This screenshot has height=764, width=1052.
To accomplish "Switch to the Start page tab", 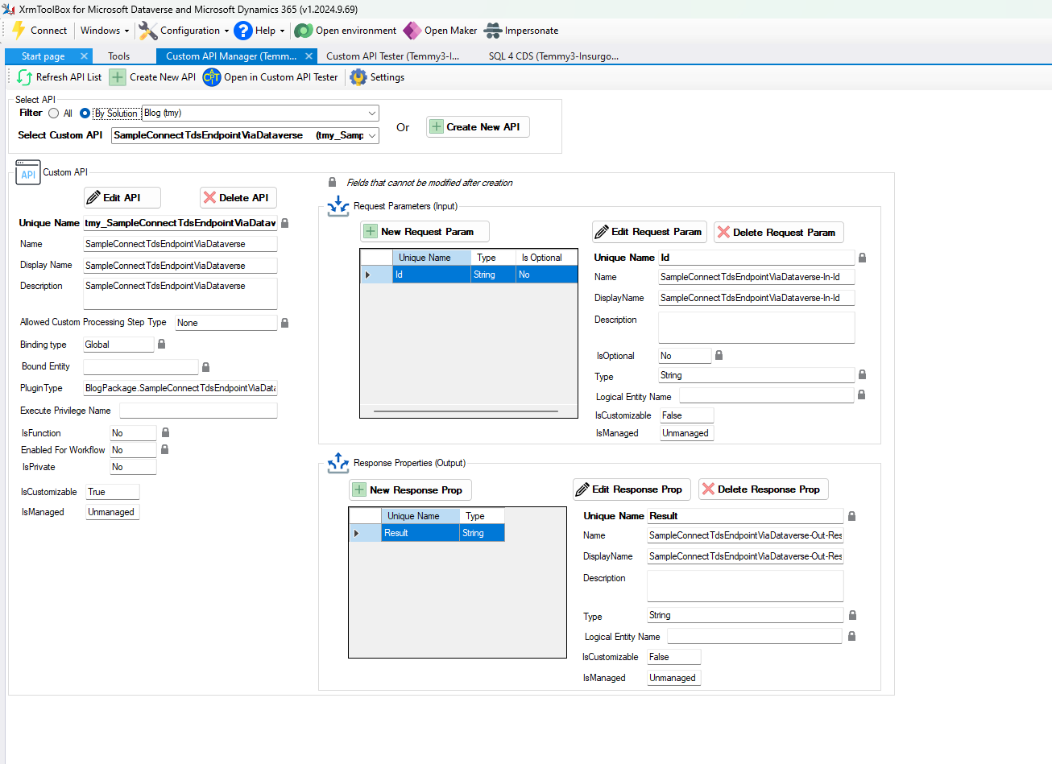I will 43,56.
